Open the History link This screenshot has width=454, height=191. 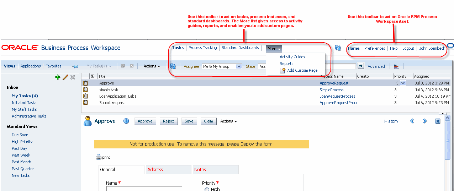tap(391, 121)
